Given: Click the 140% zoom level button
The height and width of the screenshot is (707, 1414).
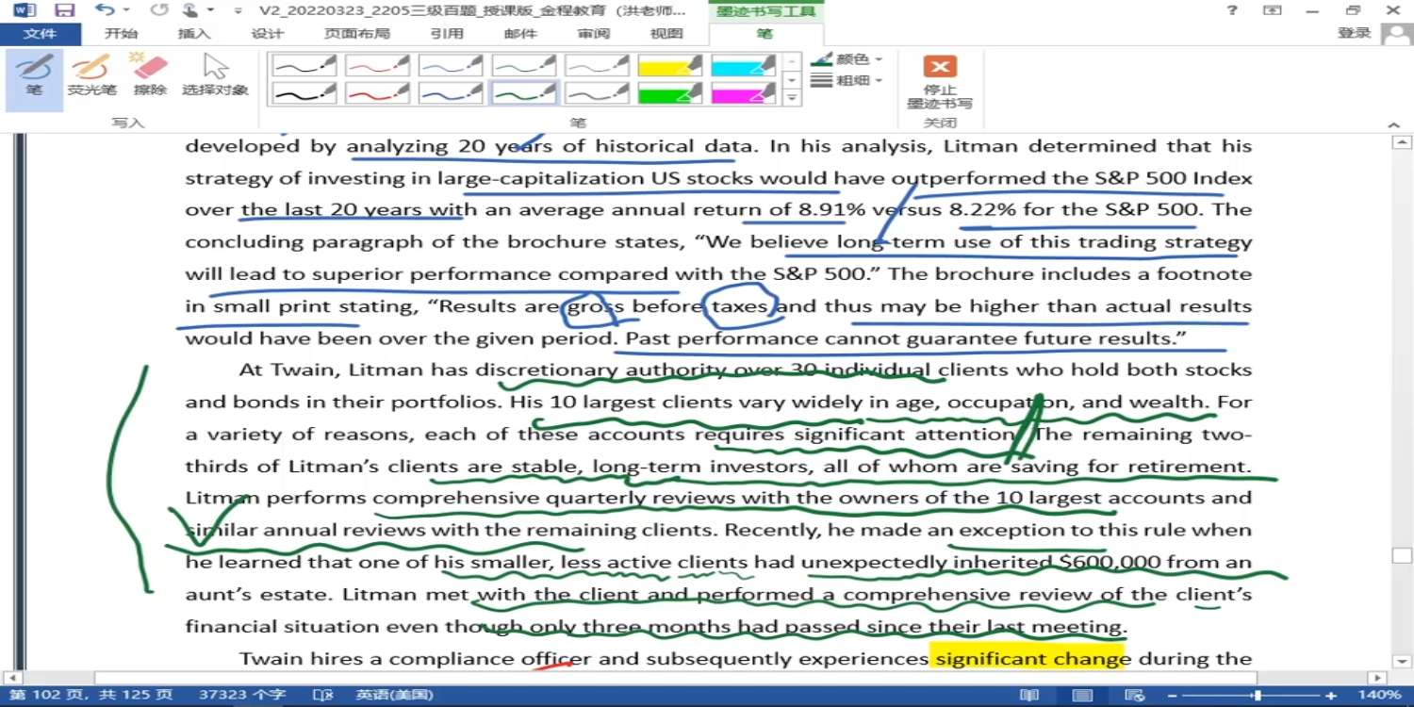Looking at the screenshot, I should [x=1379, y=696].
